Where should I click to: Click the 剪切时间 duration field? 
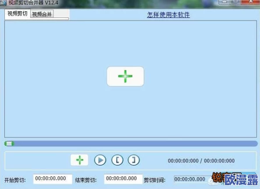click(x=192, y=179)
